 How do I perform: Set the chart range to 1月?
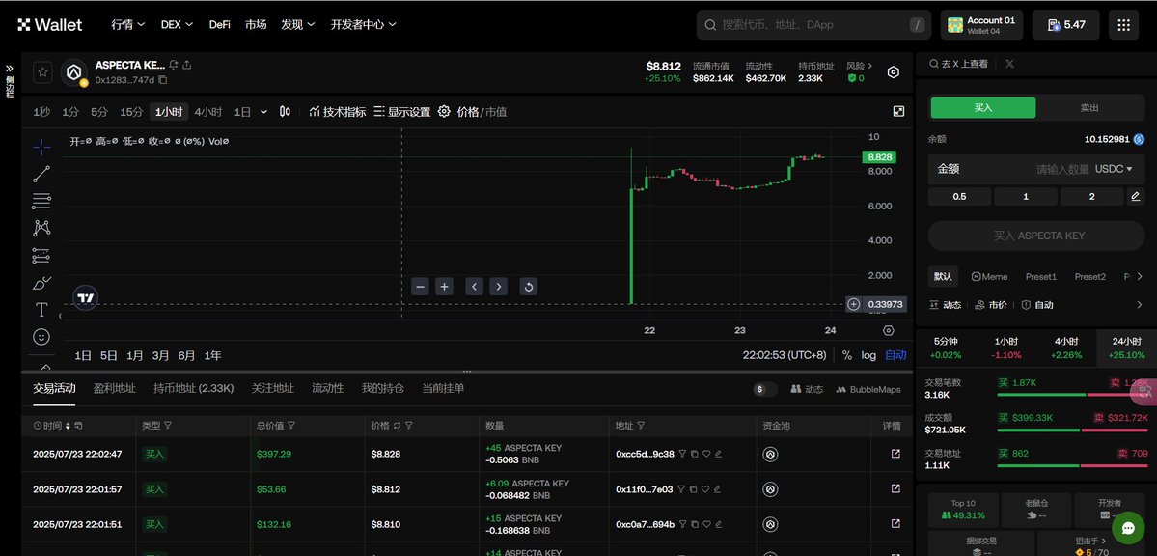click(x=134, y=355)
